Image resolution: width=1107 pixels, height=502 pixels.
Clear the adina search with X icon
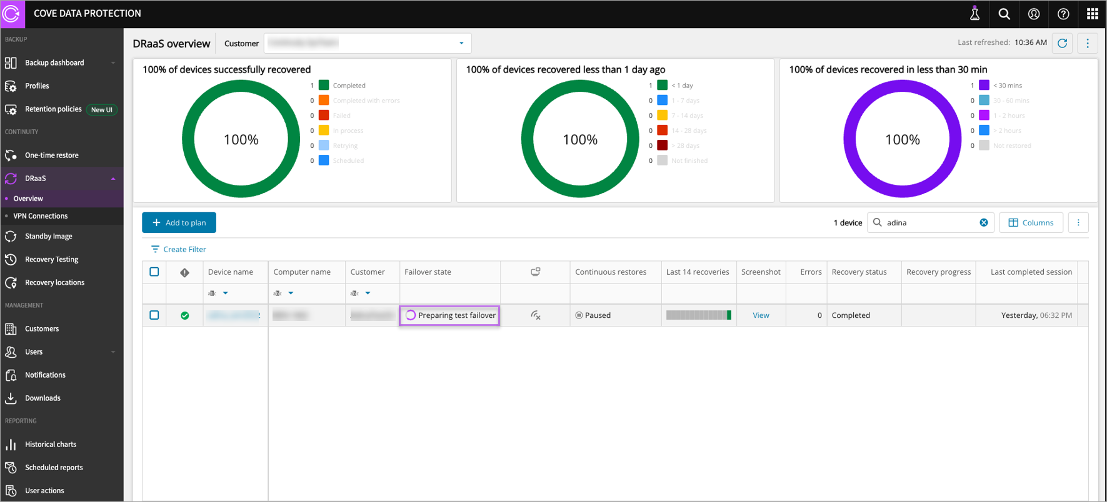coord(983,223)
